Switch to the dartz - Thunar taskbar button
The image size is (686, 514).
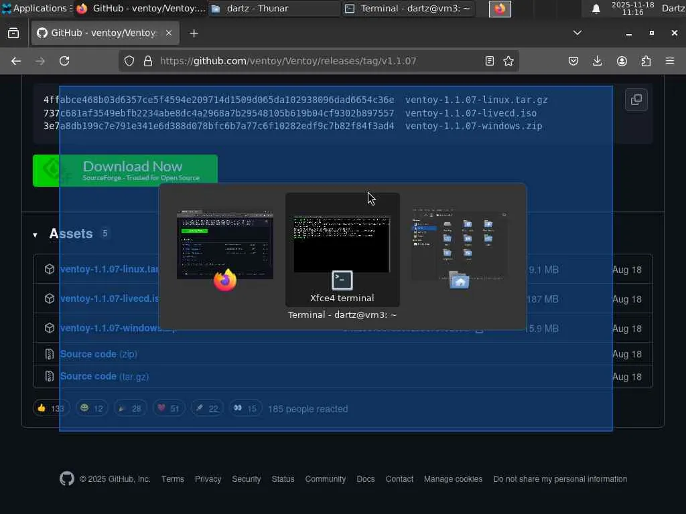coord(274,8)
